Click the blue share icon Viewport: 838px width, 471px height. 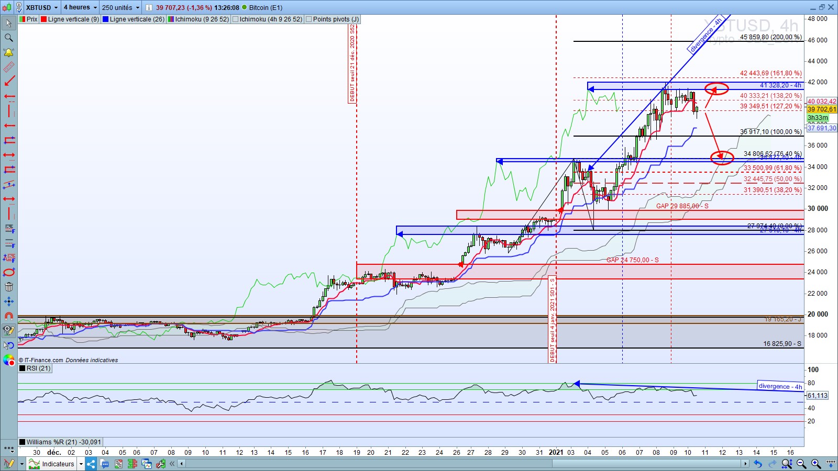point(91,464)
